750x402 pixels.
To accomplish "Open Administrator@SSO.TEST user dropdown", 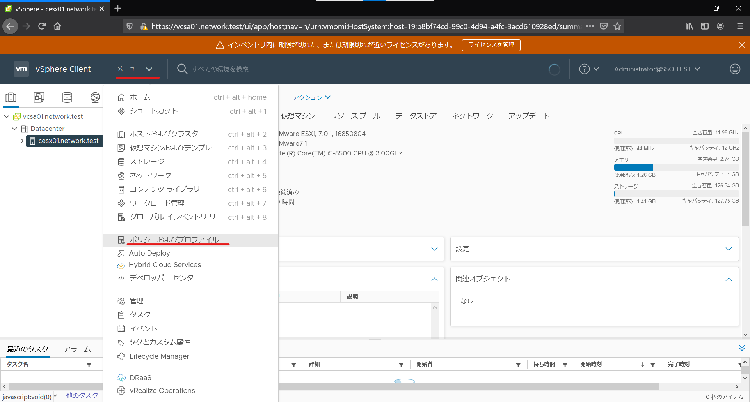I will 657,69.
